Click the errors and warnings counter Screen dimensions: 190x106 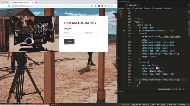pos(54,105)
